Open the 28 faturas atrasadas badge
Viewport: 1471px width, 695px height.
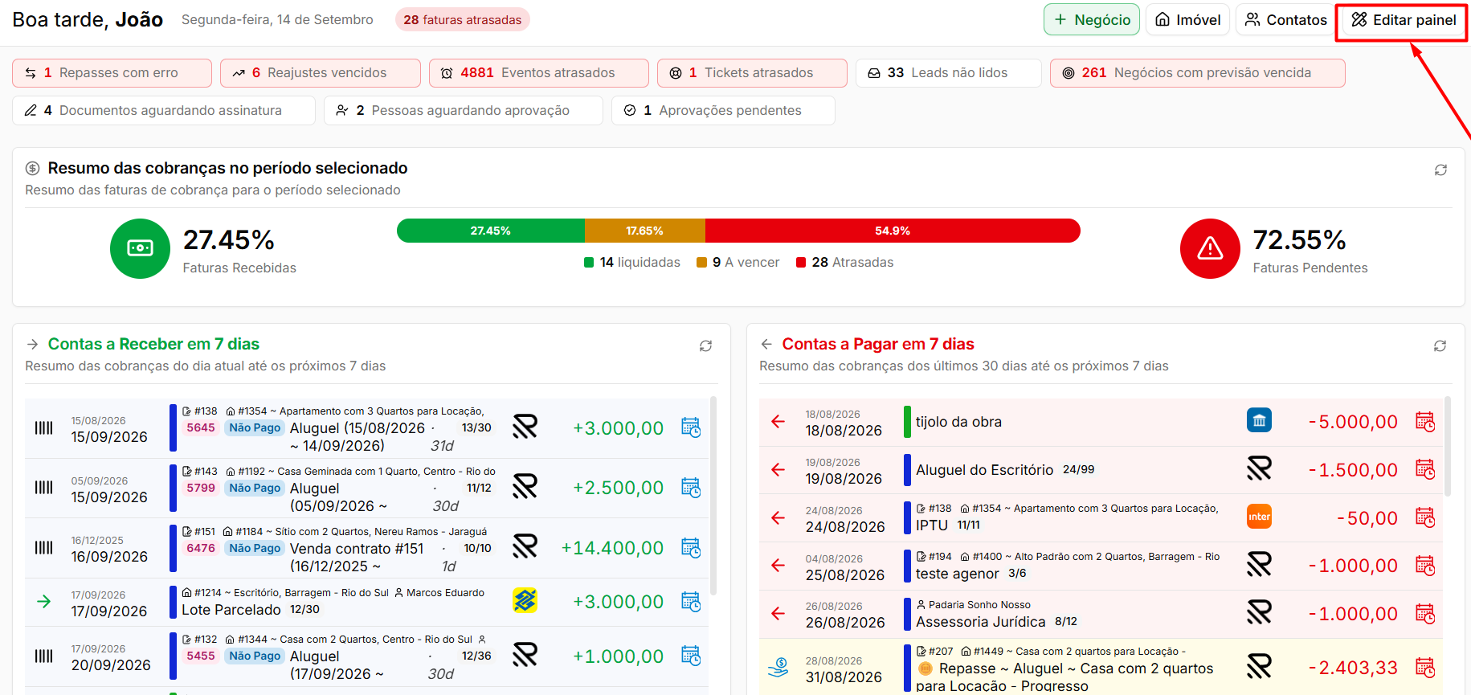[463, 20]
